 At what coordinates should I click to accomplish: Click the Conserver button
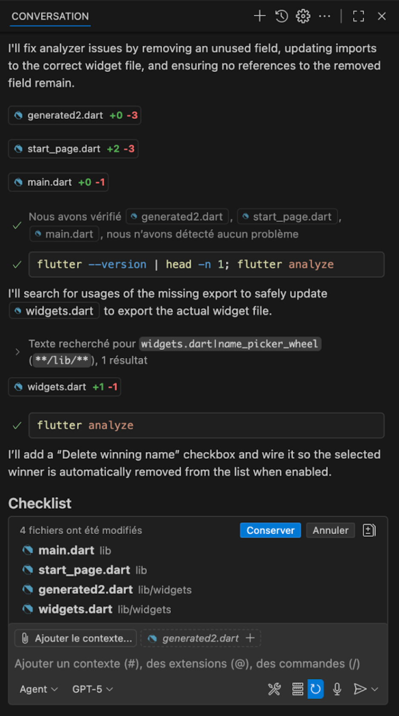[x=270, y=530]
